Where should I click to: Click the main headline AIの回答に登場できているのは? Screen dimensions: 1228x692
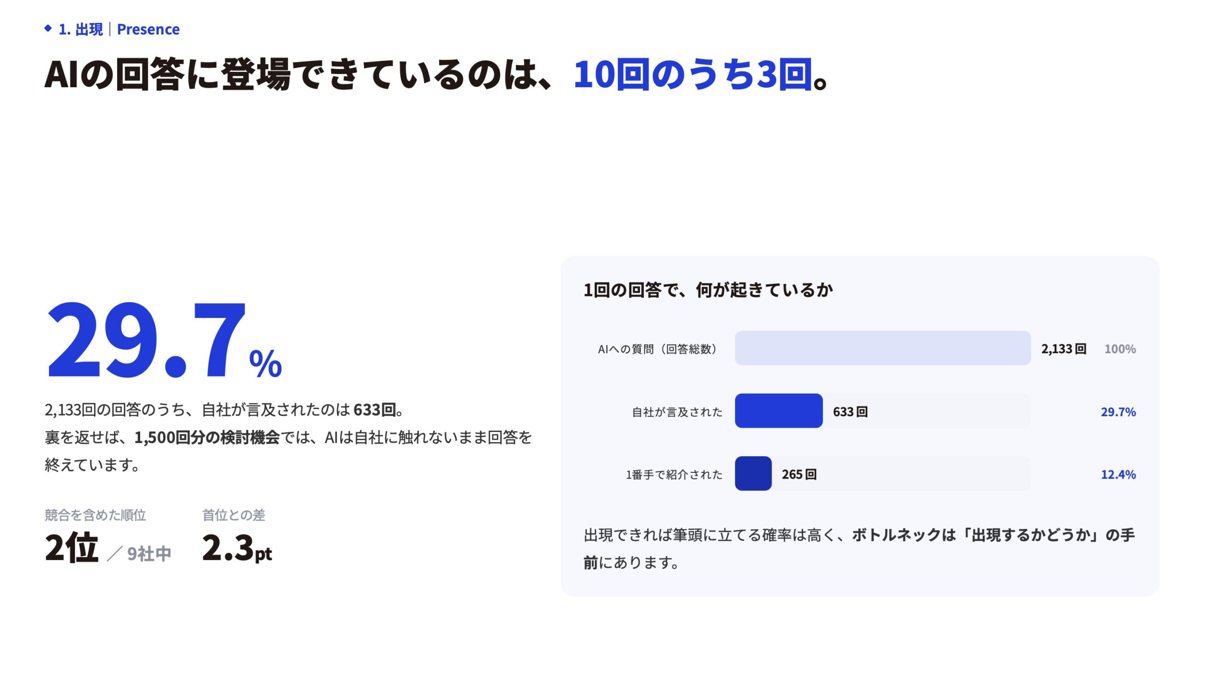click(297, 75)
